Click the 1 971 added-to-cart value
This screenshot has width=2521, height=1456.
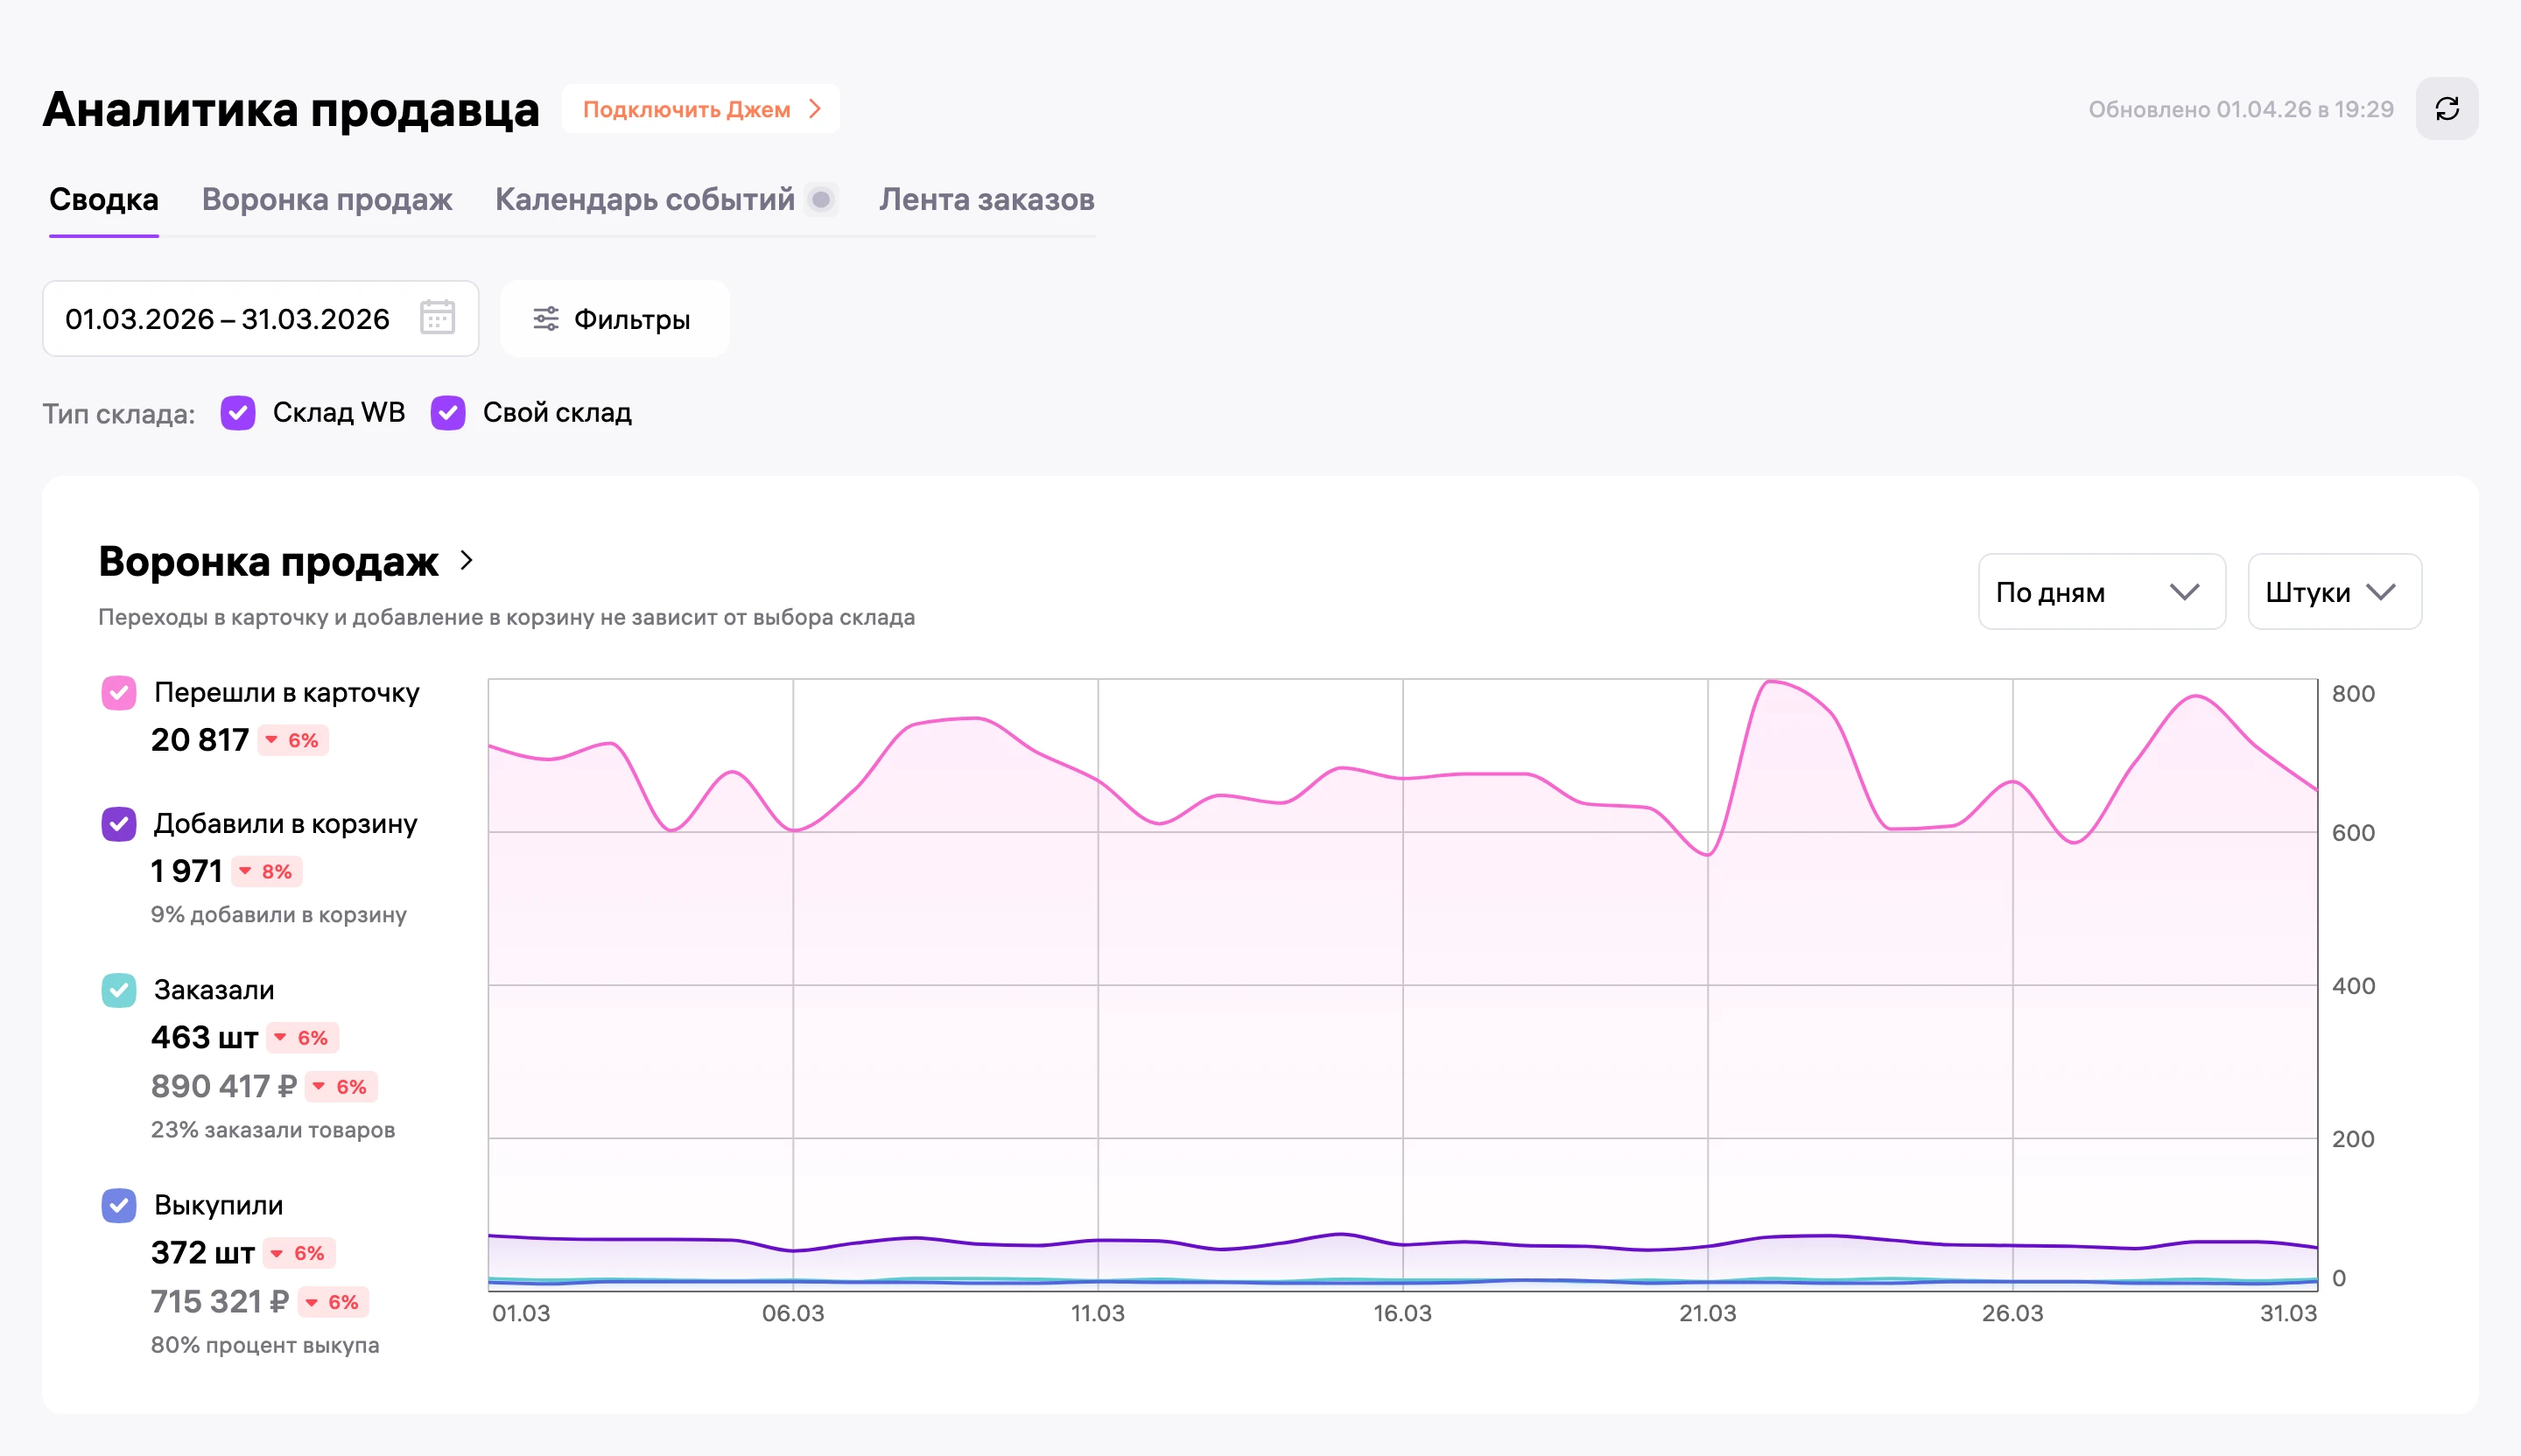tap(187, 871)
